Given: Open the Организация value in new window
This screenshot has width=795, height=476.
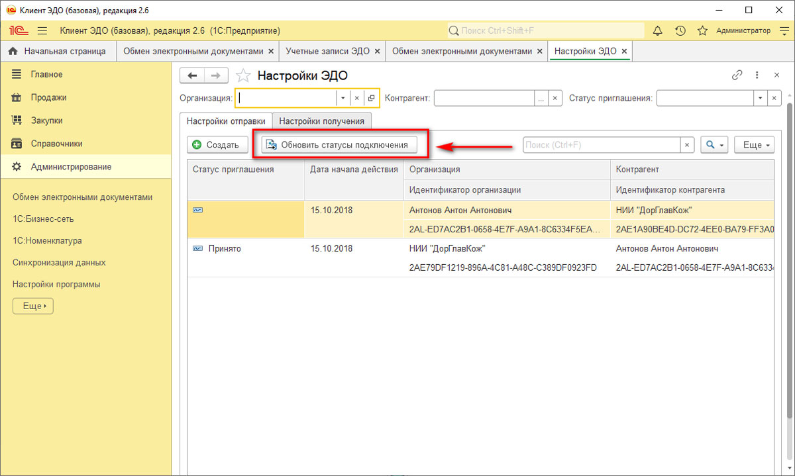Looking at the screenshot, I should [371, 98].
